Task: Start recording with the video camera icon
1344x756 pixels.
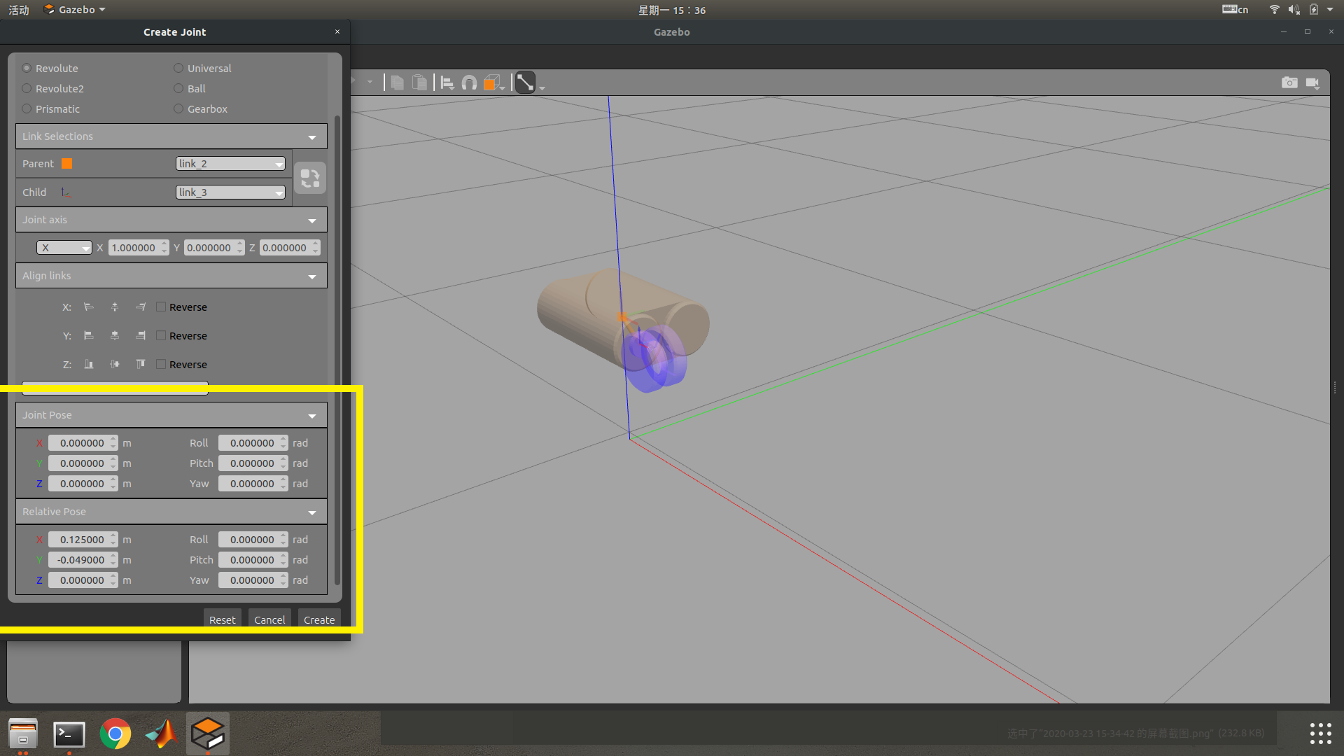Action: click(x=1312, y=83)
